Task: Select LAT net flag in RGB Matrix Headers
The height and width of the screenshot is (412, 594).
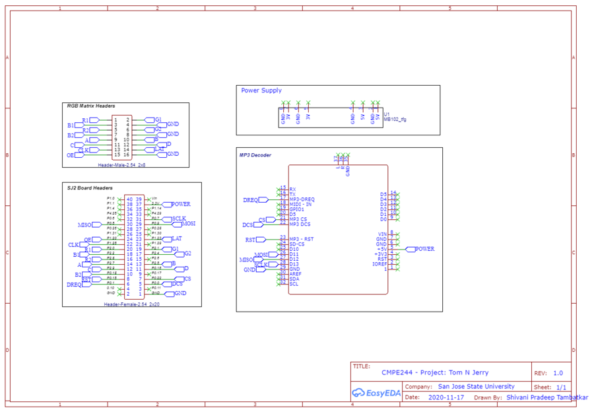Action: [x=155, y=150]
